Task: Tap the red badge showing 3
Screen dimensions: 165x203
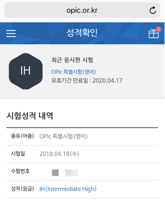Action: coord(158,29)
